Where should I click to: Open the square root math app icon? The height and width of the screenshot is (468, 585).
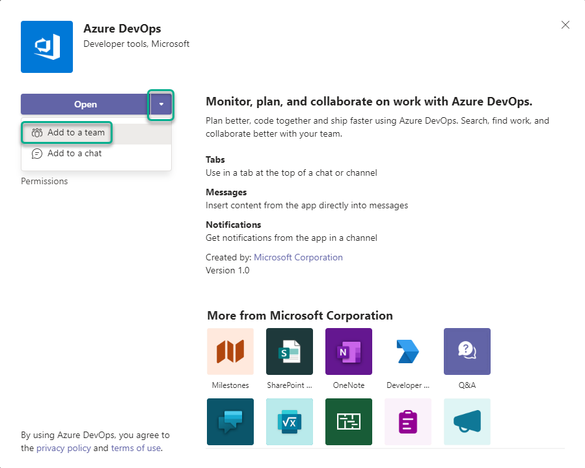[x=290, y=422]
